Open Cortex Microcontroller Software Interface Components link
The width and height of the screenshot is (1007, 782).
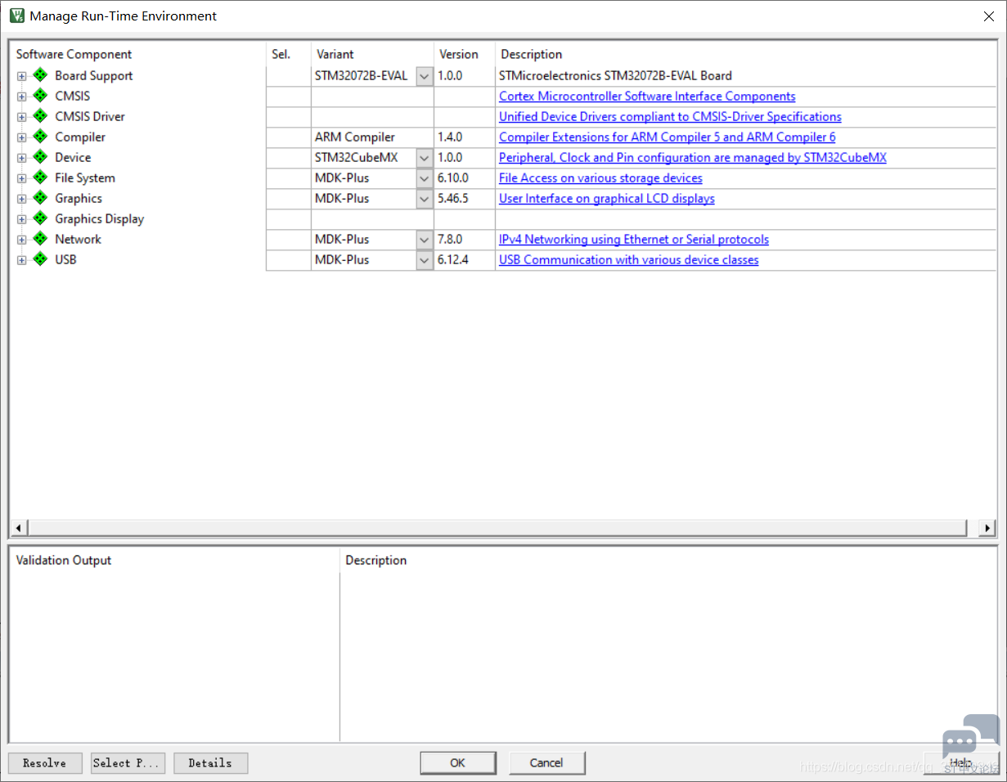[x=647, y=97]
